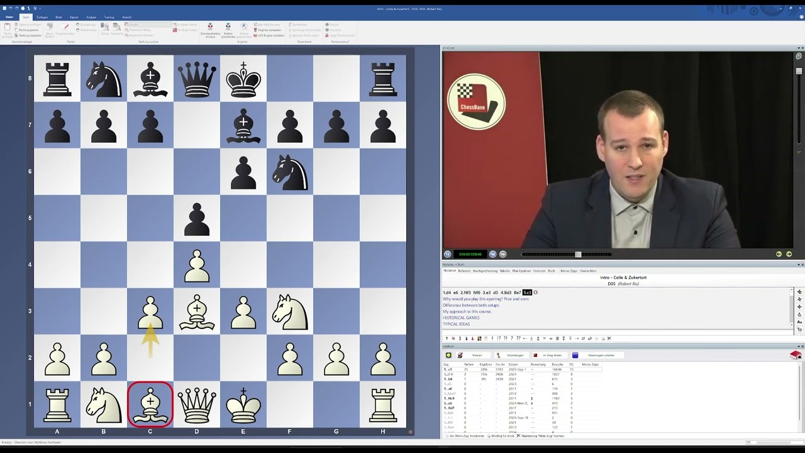Click the red book icon in LiveBook
Viewport: 805px width, 453px height.
coord(795,355)
